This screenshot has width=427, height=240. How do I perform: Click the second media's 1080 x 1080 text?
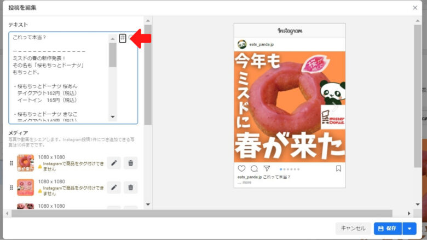[51, 182]
